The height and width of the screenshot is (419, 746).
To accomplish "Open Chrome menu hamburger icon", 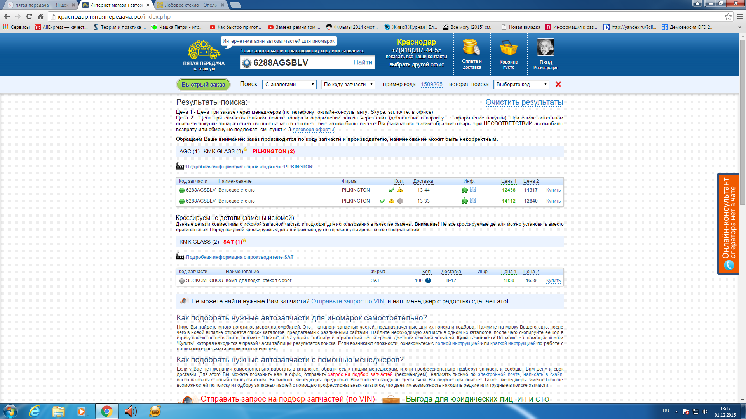I will [x=740, y=16].
